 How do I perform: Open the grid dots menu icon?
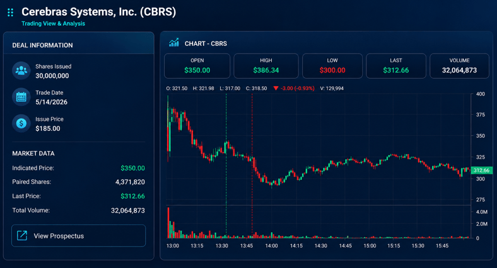pos(11,13)
